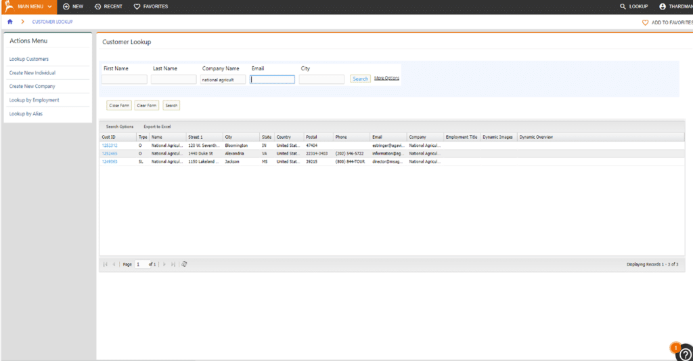Open customer record 1251312
This screenshot has height=361, width=693.
pyautogui.click(x=110, y=146)
